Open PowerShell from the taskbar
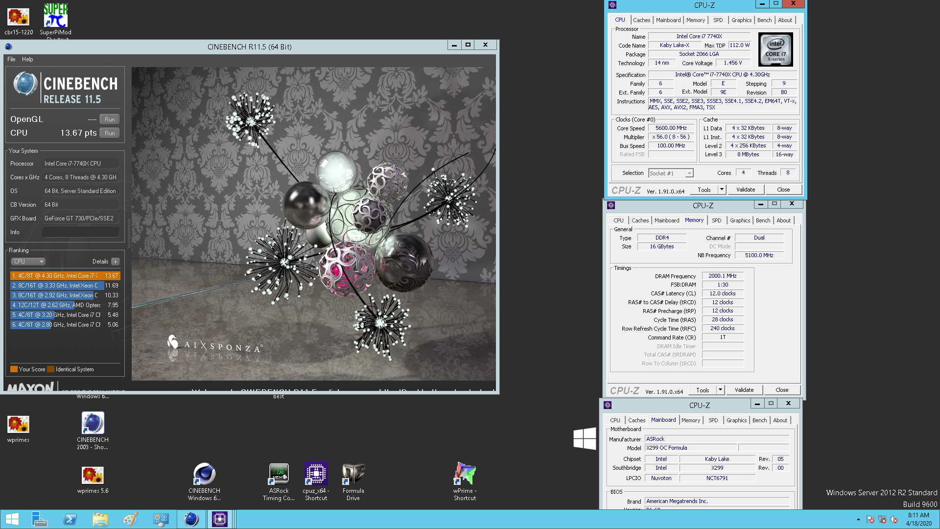The height and width of the screenshot is (529, 940). click(x=70, y=519)
